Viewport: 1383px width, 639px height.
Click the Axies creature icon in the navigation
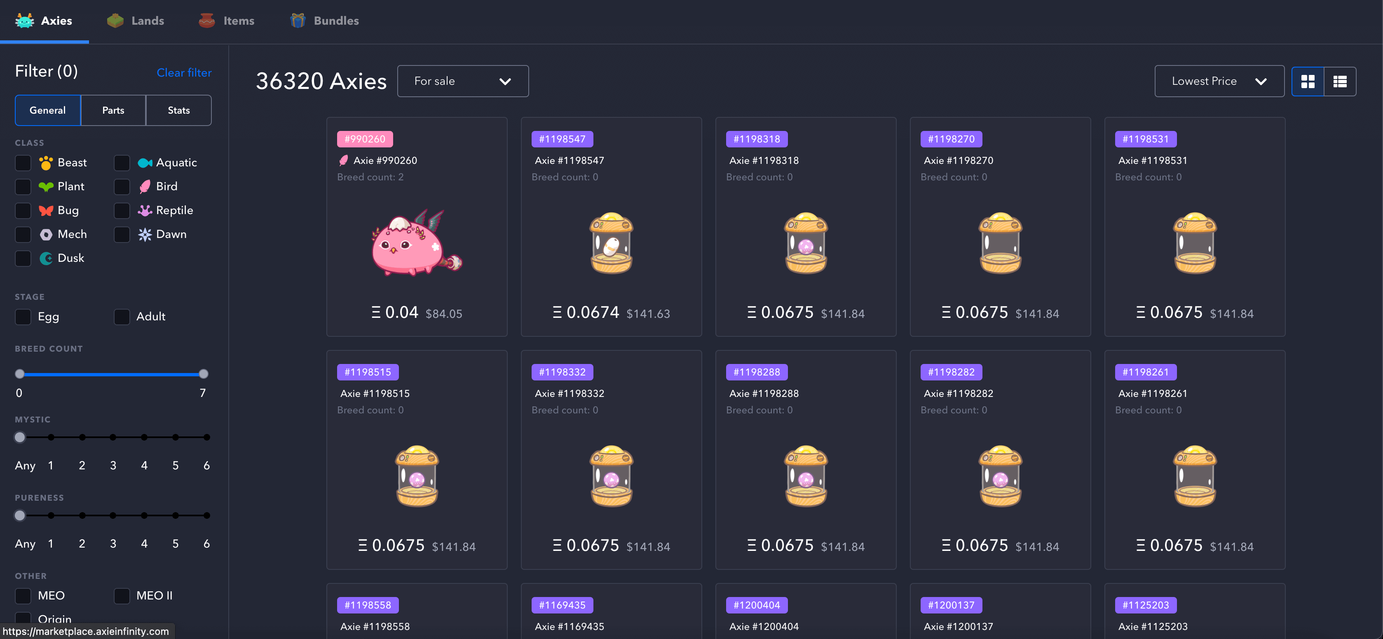[24, 21]
